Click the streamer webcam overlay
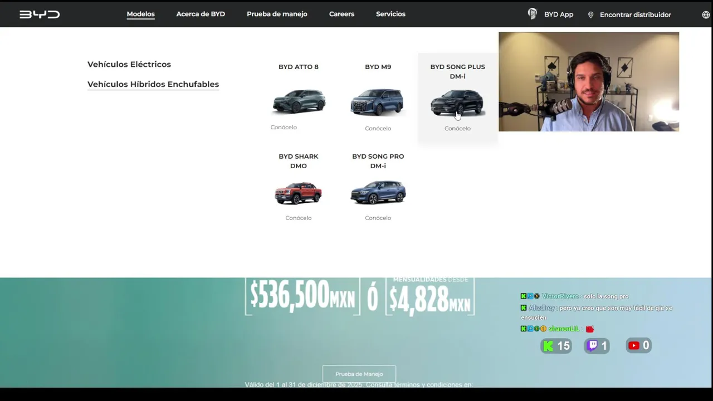The image size is (713, 401). point(589,82)
